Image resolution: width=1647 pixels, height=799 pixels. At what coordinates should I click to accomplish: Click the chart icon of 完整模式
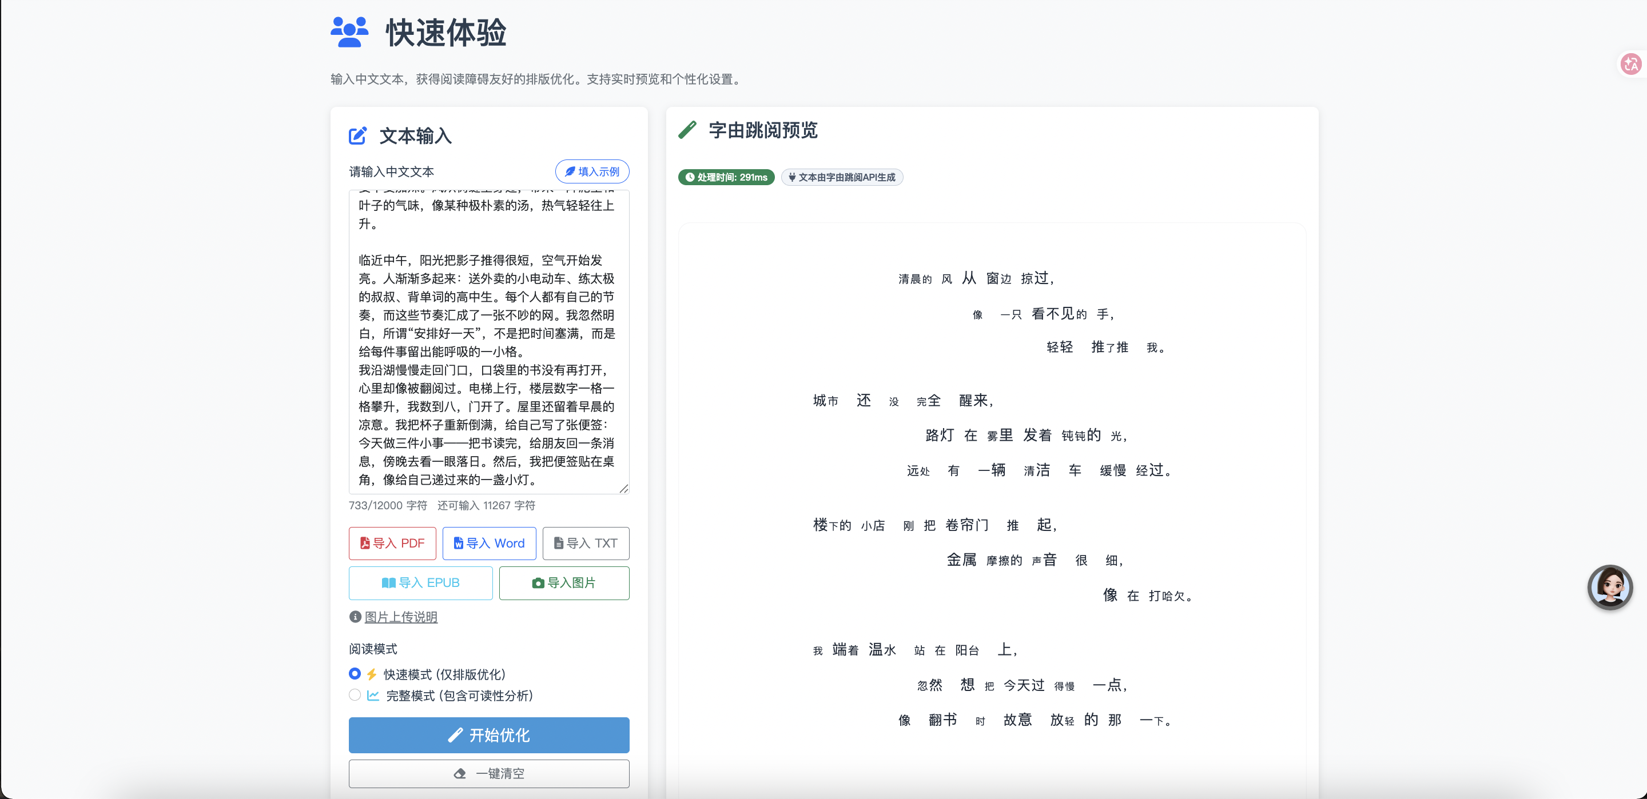pyautogui.click(x=373, y=696)
